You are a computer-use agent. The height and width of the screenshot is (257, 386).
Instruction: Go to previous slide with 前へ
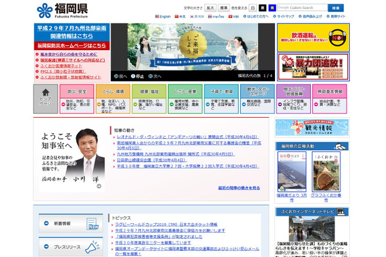pyautogui.click(x=121, y=76)
